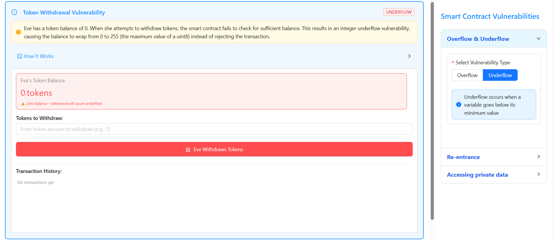Click the Overflow & Underflow header
This screenshot has width=553, height=241.
pyautogui.click(x=478, y=39)
